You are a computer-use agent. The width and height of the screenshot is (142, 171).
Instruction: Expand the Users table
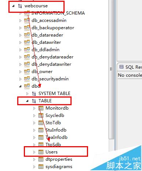click(x=34, y=152)
